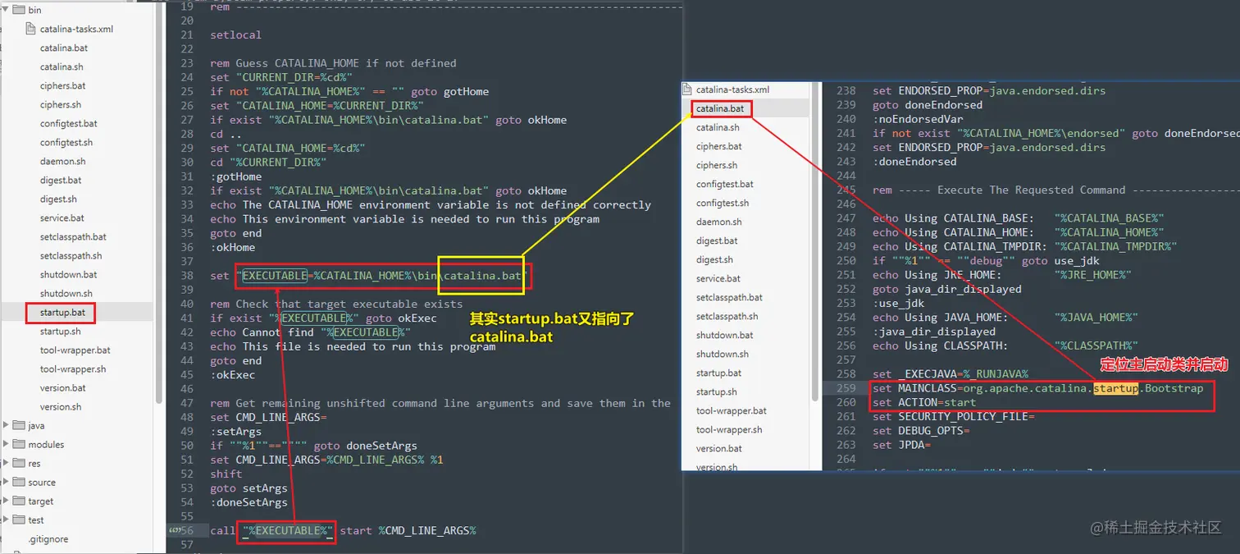Select version.bat in the inset window list

pyautogui.click(x=719, y=448)
